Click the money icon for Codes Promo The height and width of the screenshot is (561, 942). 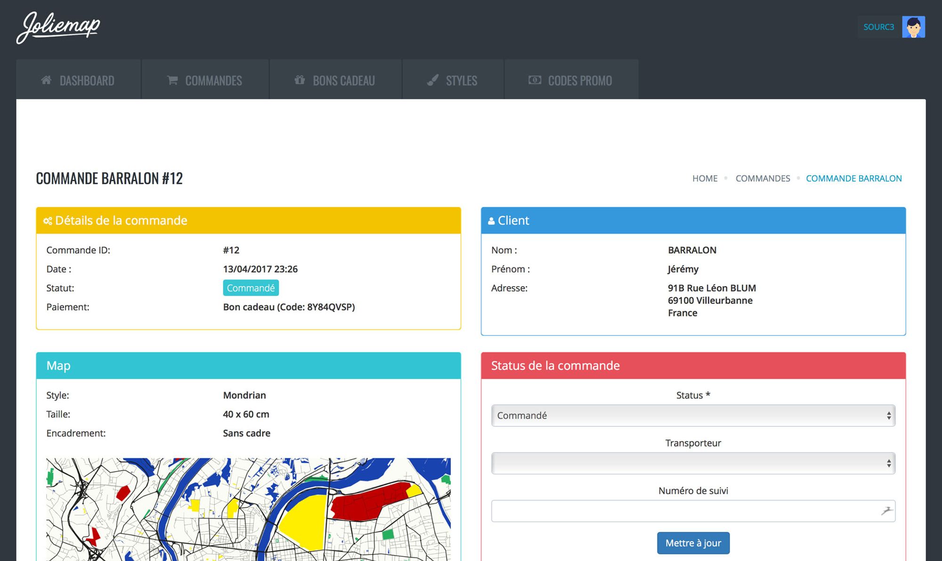click(x=535, y=80)
